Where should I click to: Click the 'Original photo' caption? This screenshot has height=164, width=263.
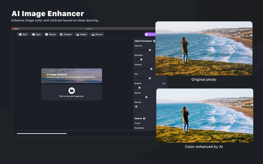coord(204,79)
